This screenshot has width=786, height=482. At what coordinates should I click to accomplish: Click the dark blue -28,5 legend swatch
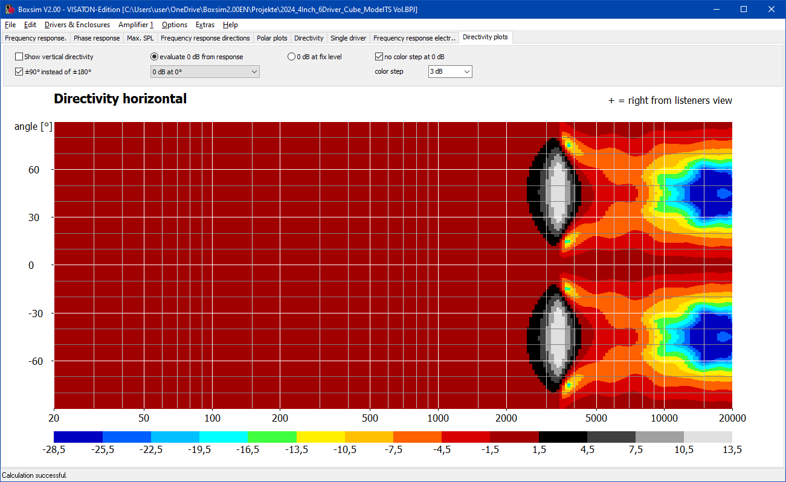pyautogui.click(x=78, y=437)
